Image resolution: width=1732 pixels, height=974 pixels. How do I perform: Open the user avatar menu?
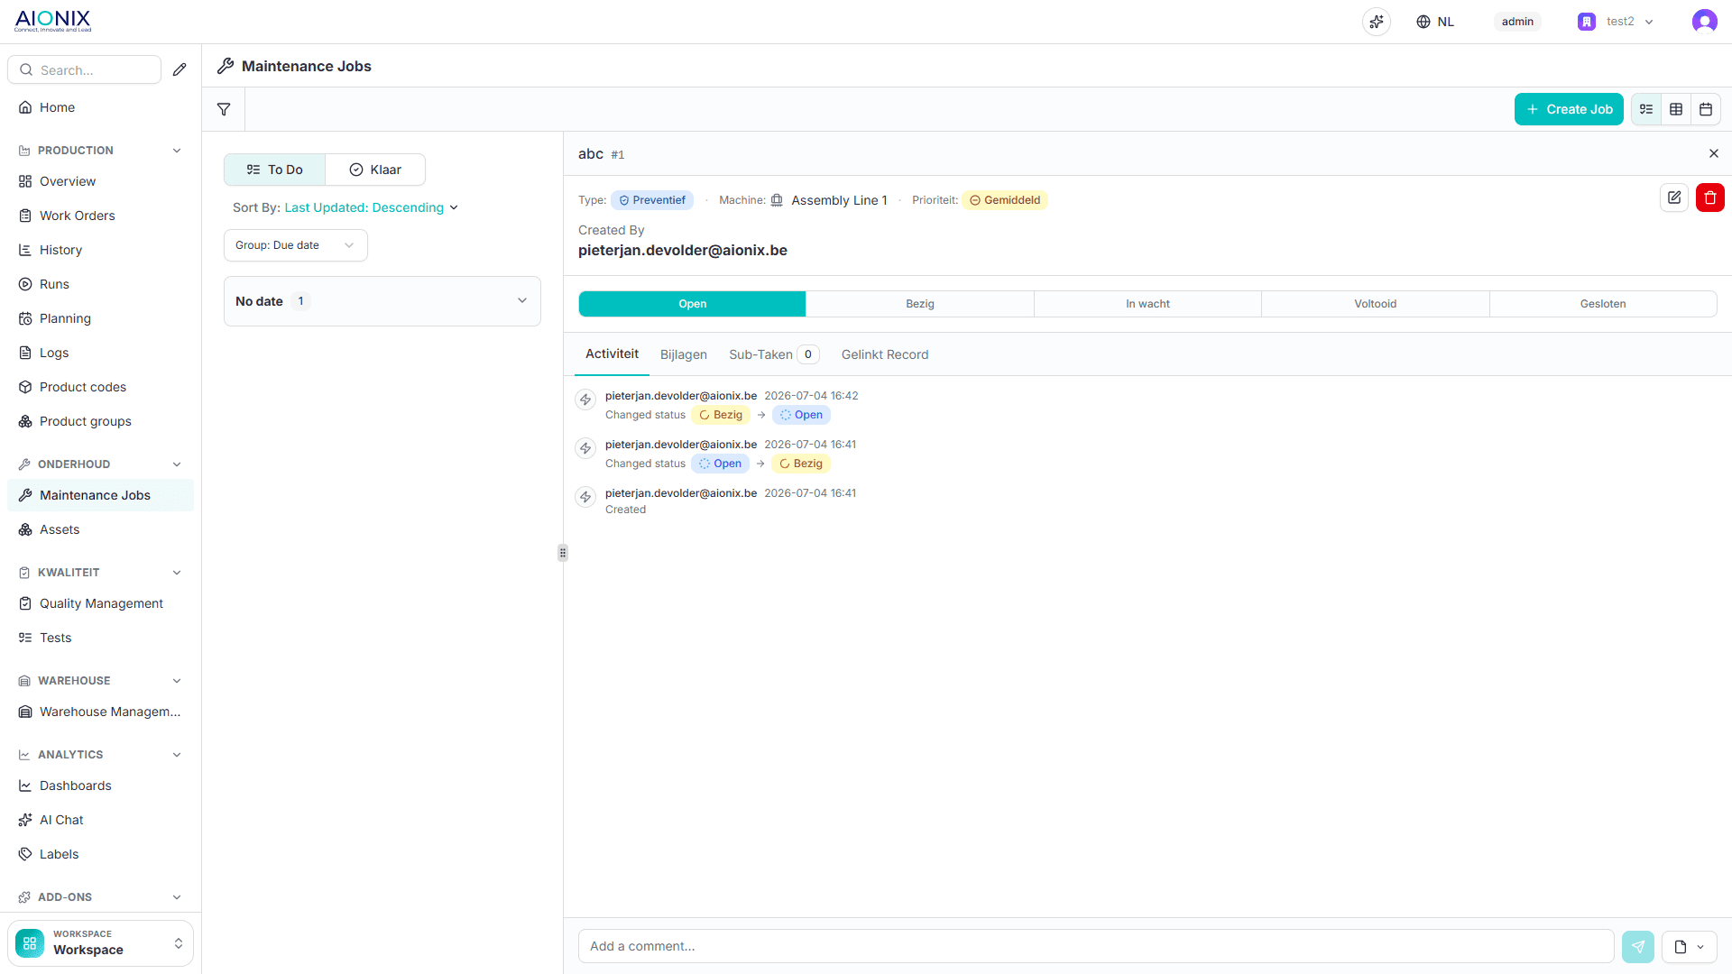(x=1704, y=22)
